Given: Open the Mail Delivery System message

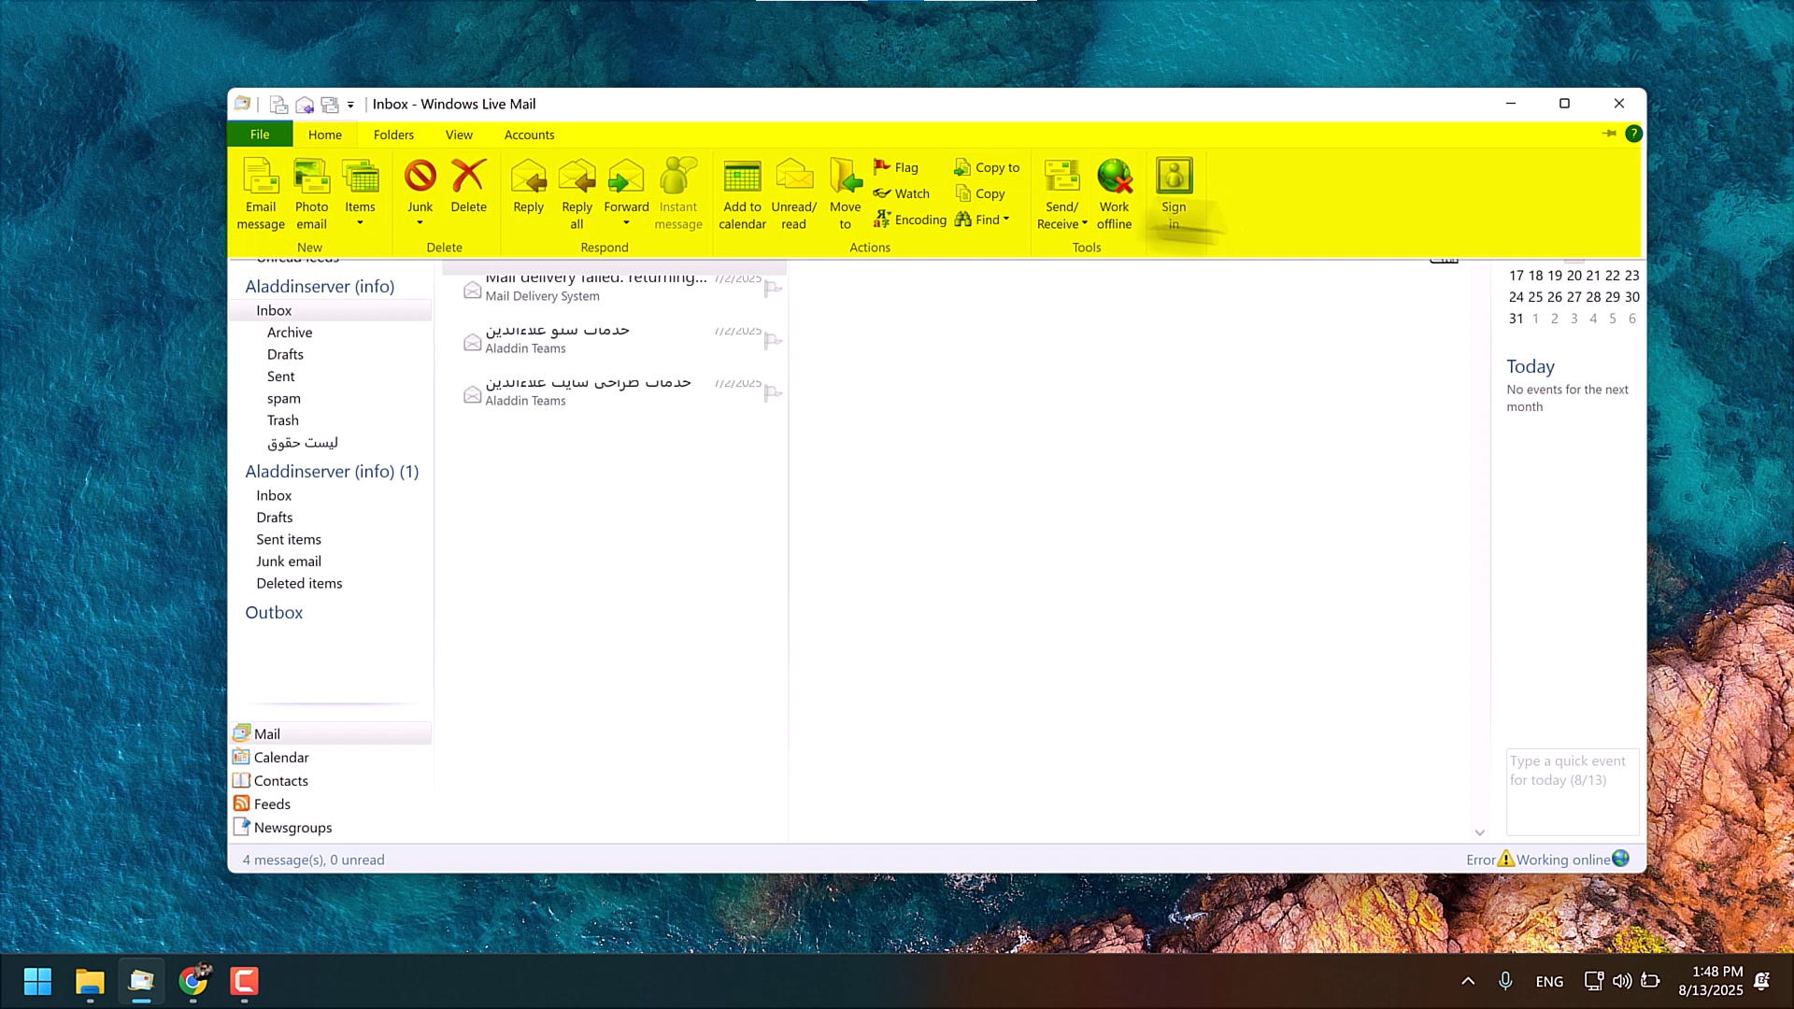Looking at the screenshot, I should click(615, 286).
